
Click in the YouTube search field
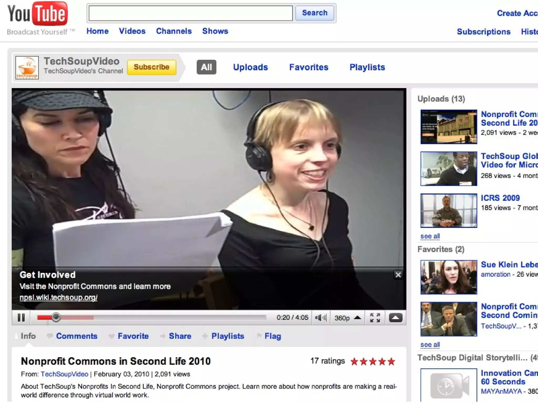point(190,13)
